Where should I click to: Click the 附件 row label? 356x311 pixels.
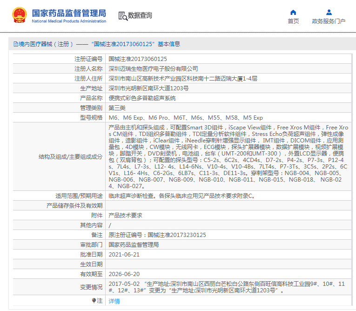(x=97, y=216)
